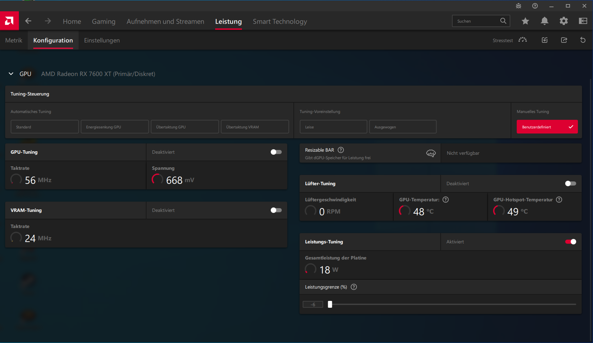Select the Konfiguration subtab

pyautogui.click(x=53, y=40)
